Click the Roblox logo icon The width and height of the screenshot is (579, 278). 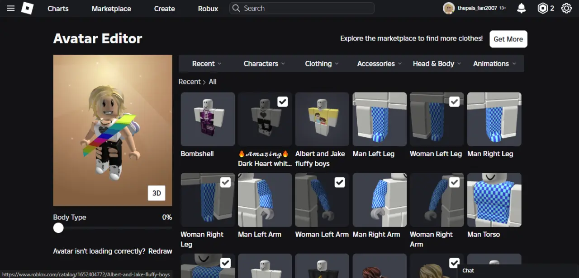(28, 8)
